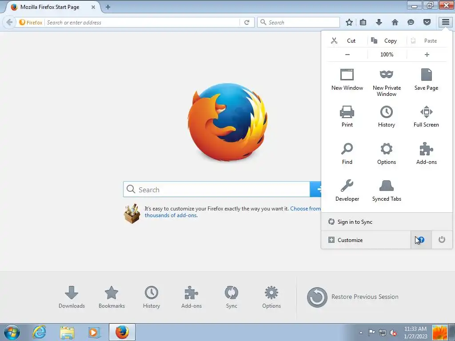This screenshot has width=455, height=341.
Task: Show hidden tray icons arrow
Action: (x=361, y=332)
